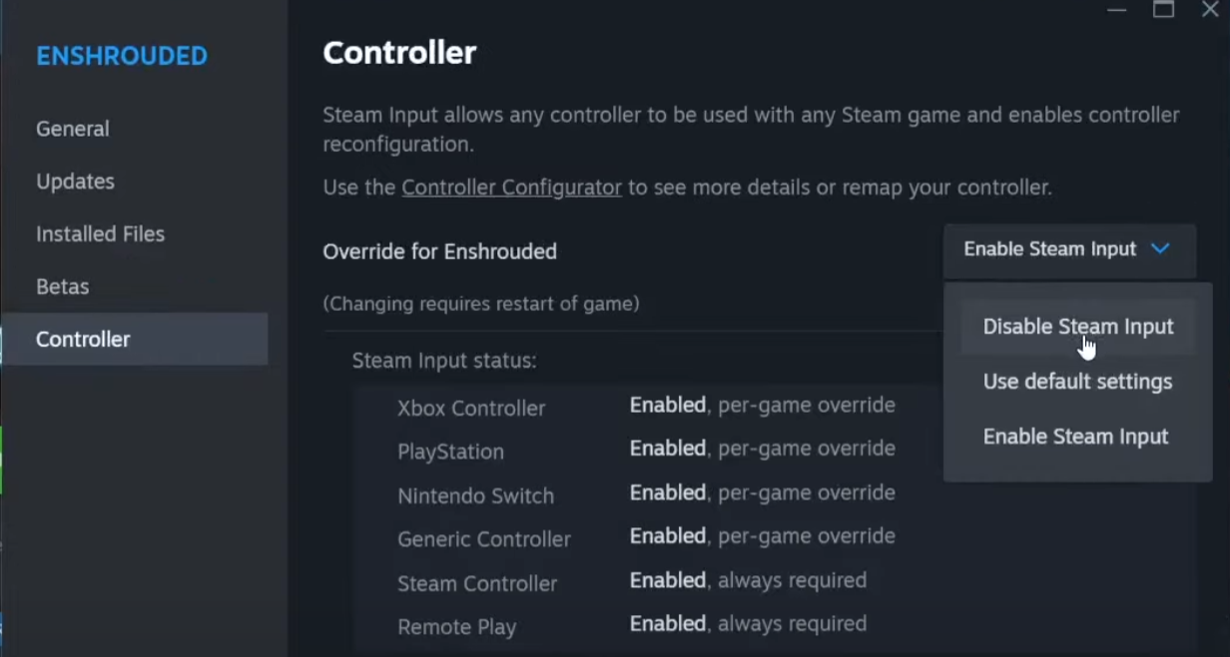
Task: Choose Disable Steam Input option
Action: coord(1077,327)
